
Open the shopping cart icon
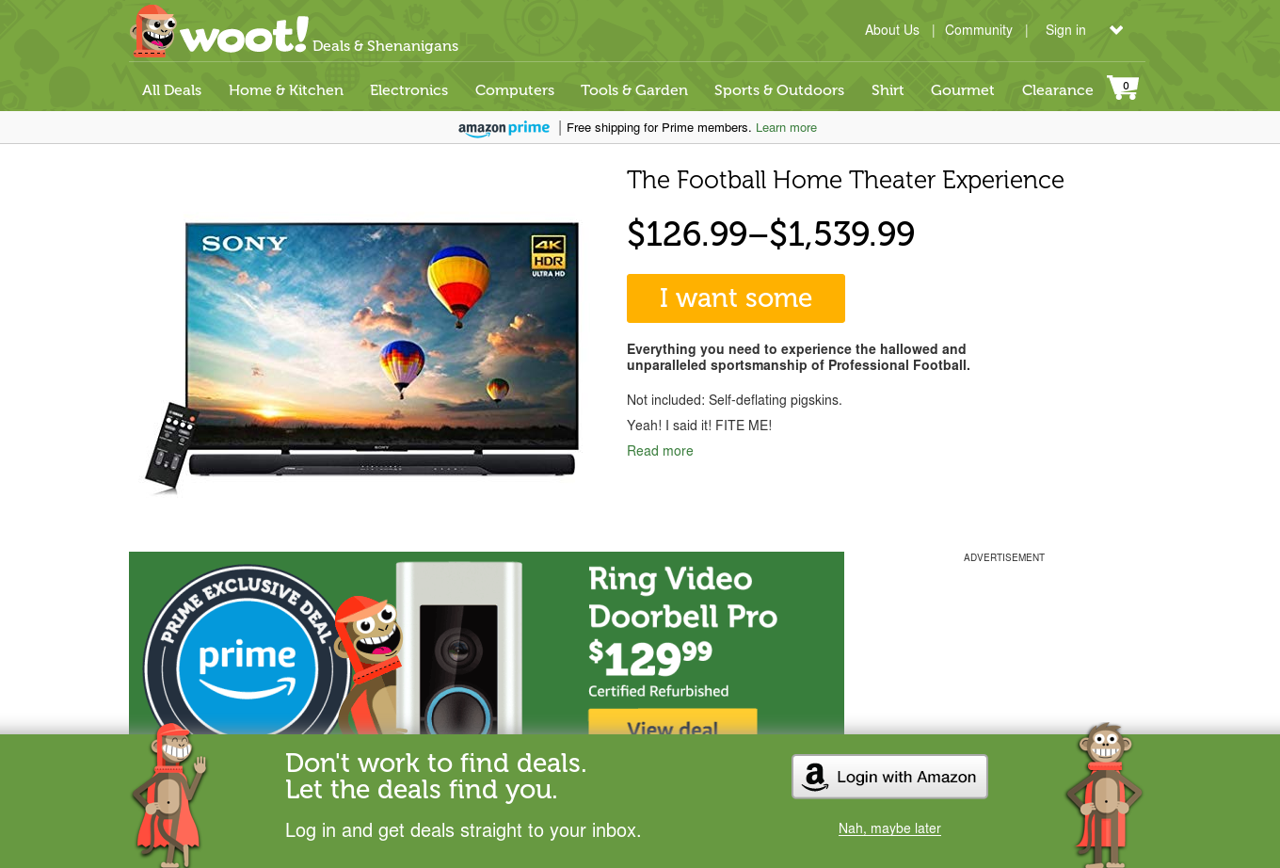coord(1123,88)
